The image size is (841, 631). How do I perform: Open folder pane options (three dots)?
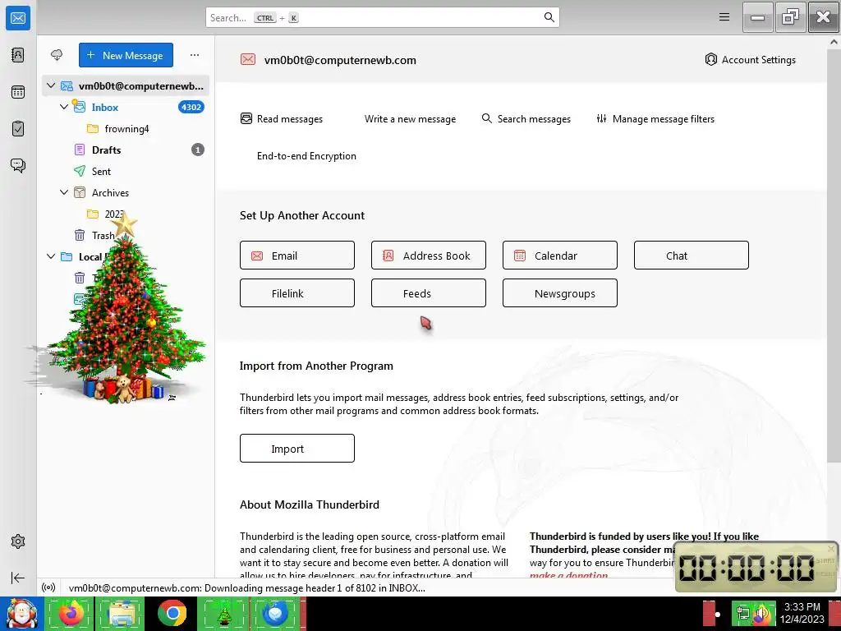click(x=195, y=55)
